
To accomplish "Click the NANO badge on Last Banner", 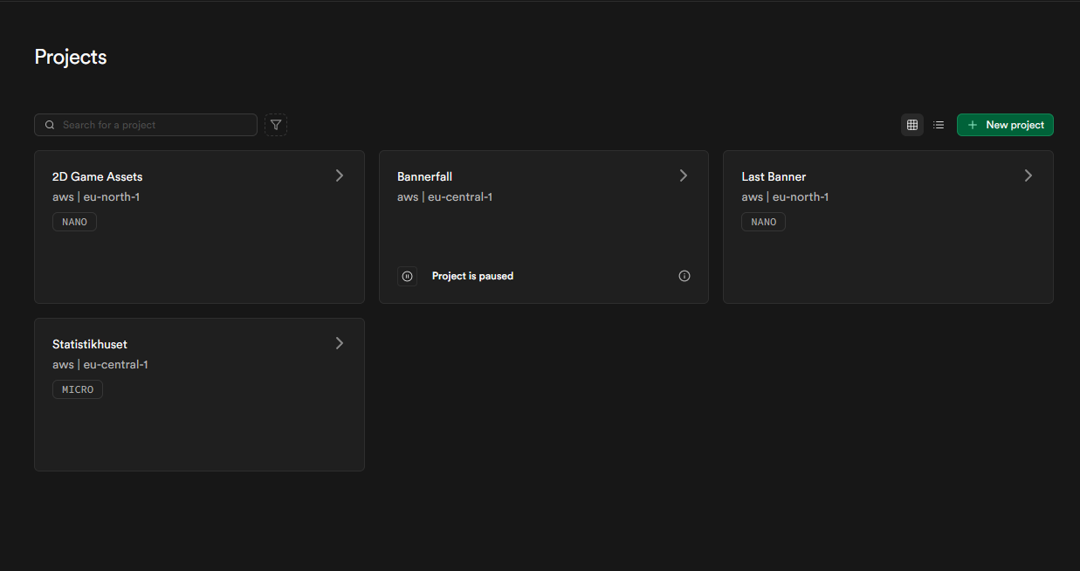I will click(x=763, y=222).
